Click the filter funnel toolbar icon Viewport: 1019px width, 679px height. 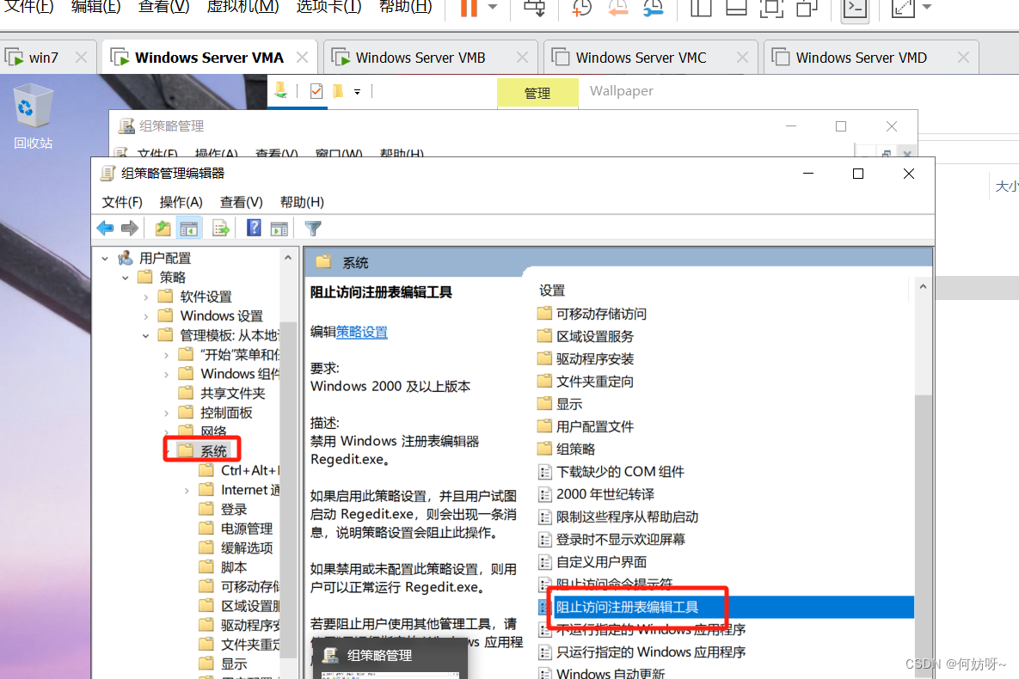click(x=313, y=228)
